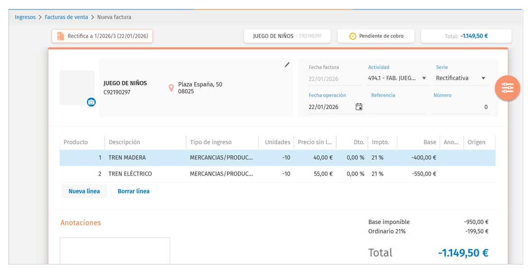
Task: Expand the Serie Rectificativa dropdown
Action: click(x=483, y=78)
